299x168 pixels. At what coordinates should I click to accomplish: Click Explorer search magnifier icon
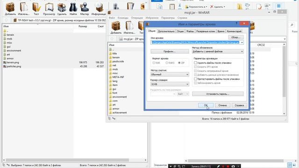tap(292, 25)
